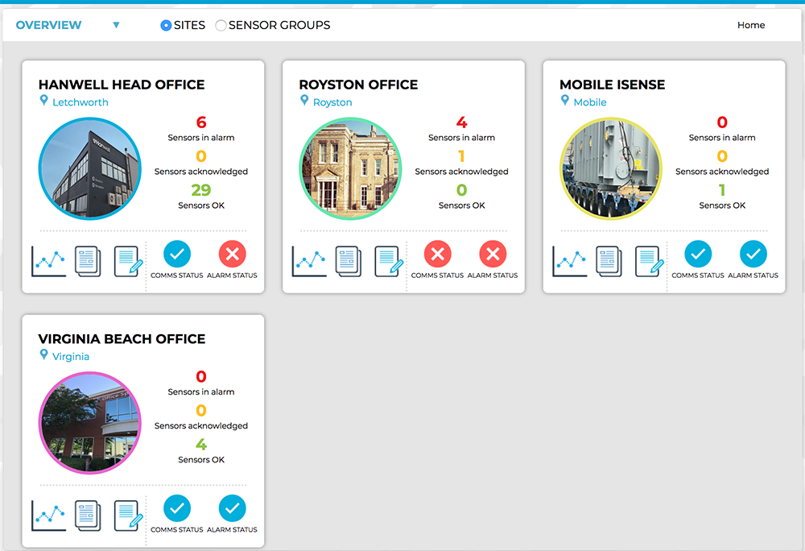Open the Royston location link
The width and height of the screenshot is (805, 551).
click(x=332, y=102)
